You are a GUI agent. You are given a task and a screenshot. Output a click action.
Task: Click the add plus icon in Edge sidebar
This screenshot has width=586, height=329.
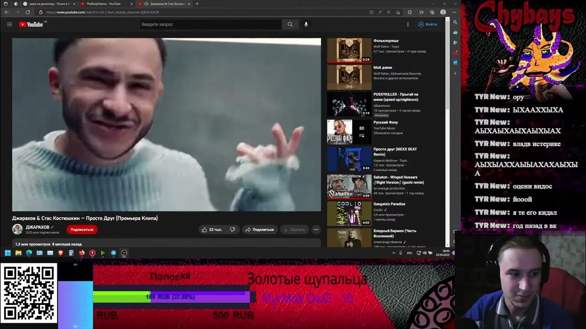(x=455, y=73)
